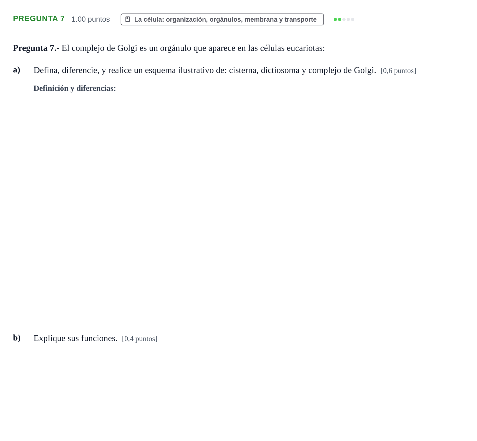477x441 pixels.
Task: Click the 'Definición y diferencias:' subheading
Action: pyautogui.click(x=75, y=88)
